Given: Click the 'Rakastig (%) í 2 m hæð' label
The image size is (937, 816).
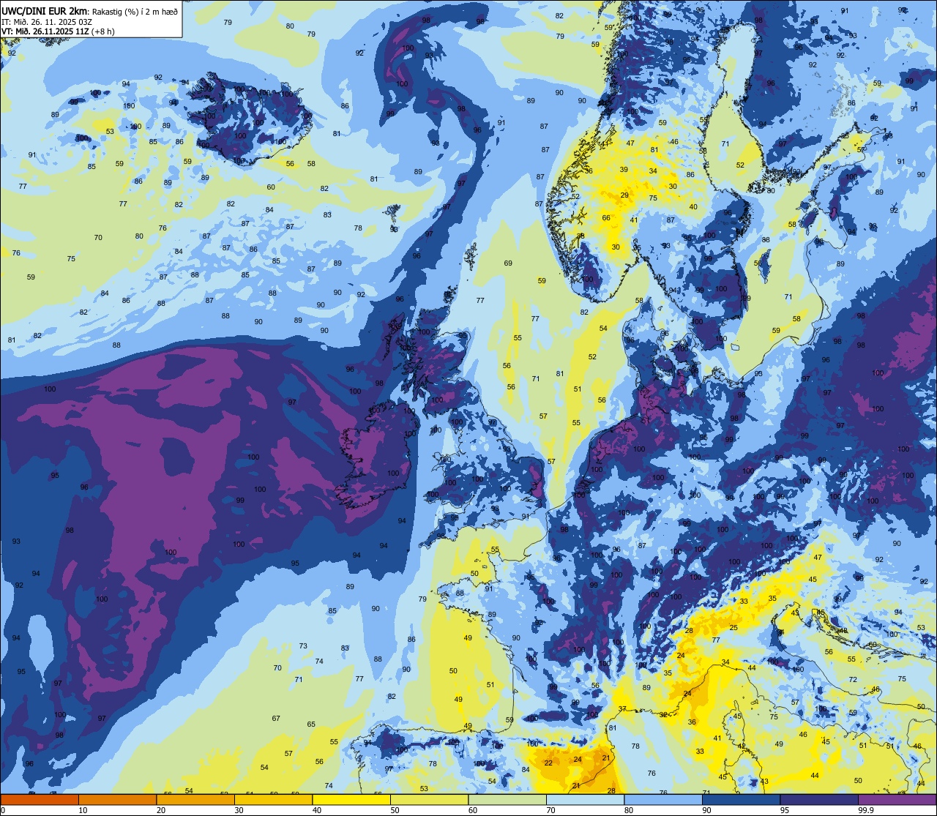Looking at the screenshot, I should click(x=135, y=12).
